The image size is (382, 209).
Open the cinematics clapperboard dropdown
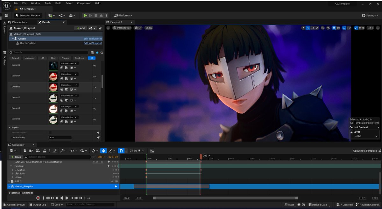[x=73, y=15]
